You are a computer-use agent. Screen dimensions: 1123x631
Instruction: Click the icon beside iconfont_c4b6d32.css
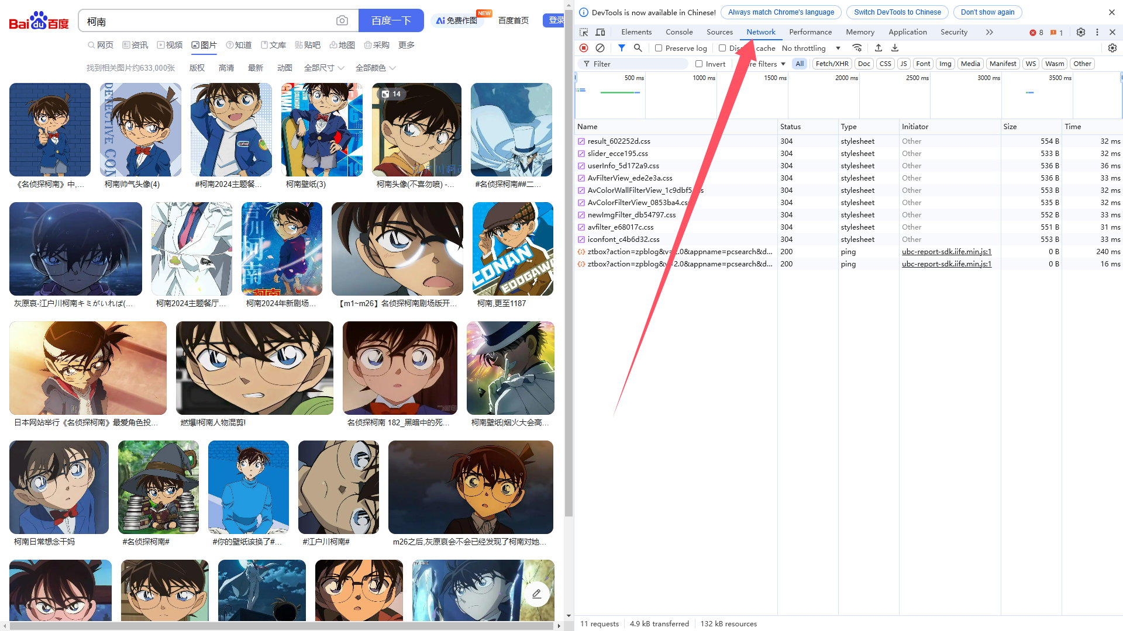[581, 240]
